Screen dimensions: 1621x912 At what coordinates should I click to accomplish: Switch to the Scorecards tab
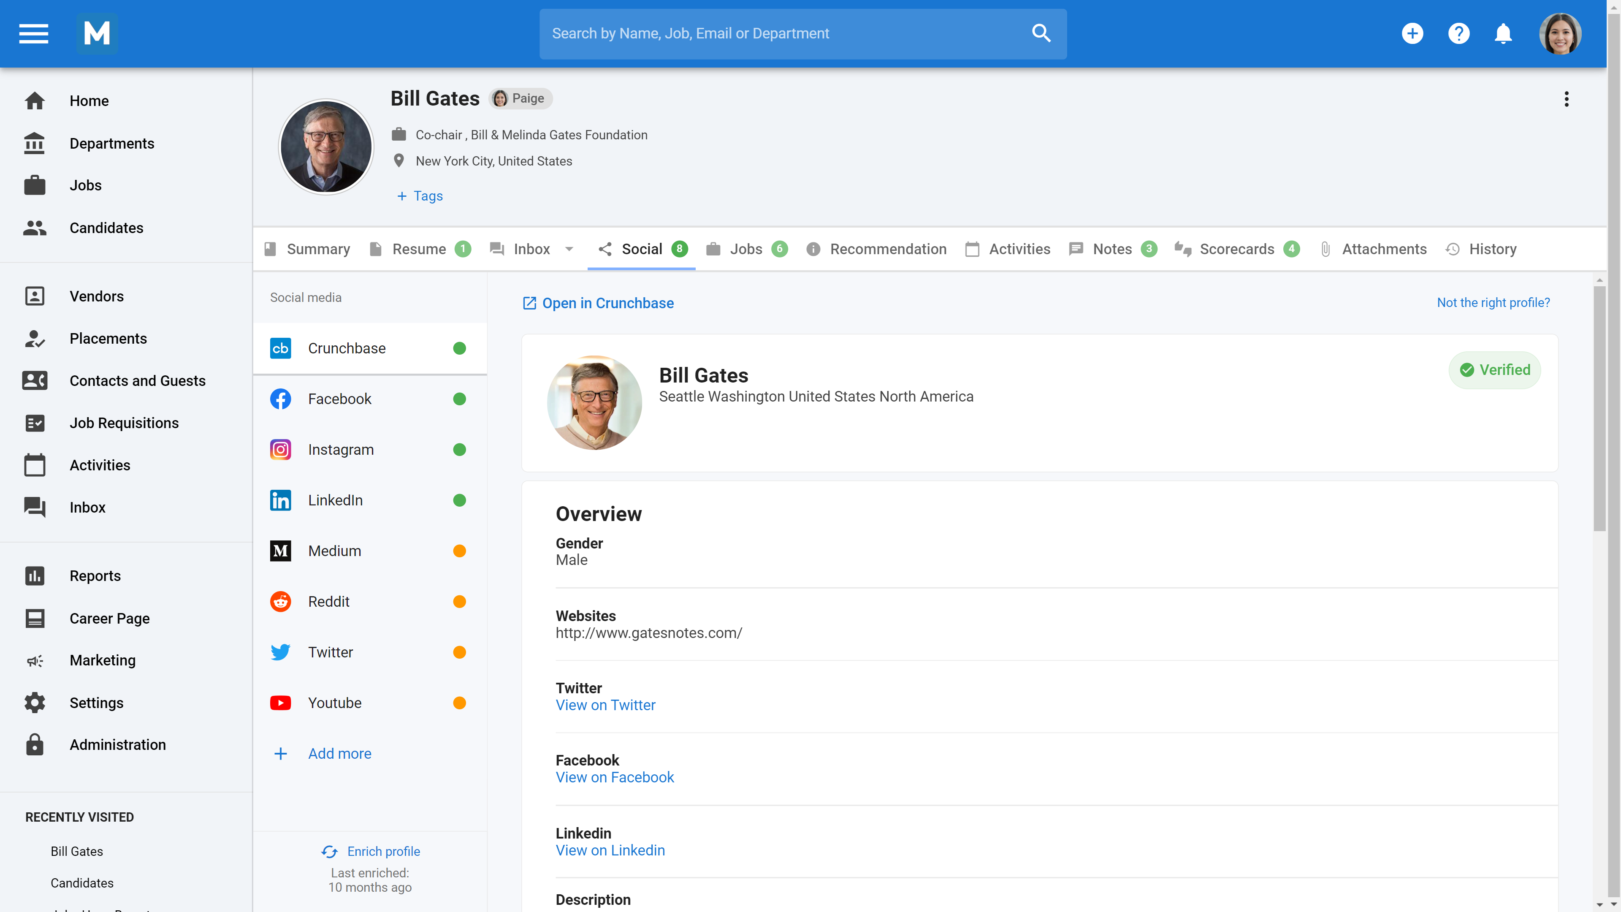coord(1236,249)
